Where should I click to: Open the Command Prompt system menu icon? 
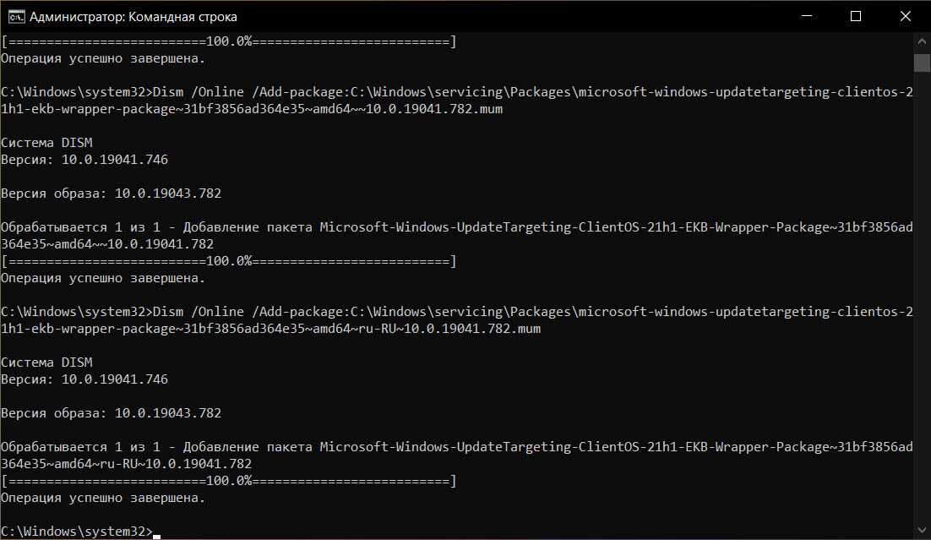click(16, 16)
